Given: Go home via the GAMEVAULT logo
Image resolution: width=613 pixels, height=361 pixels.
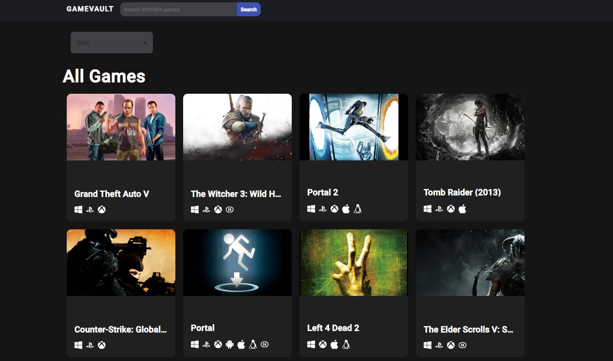Looking at the screenshot, I should (90, 9).
